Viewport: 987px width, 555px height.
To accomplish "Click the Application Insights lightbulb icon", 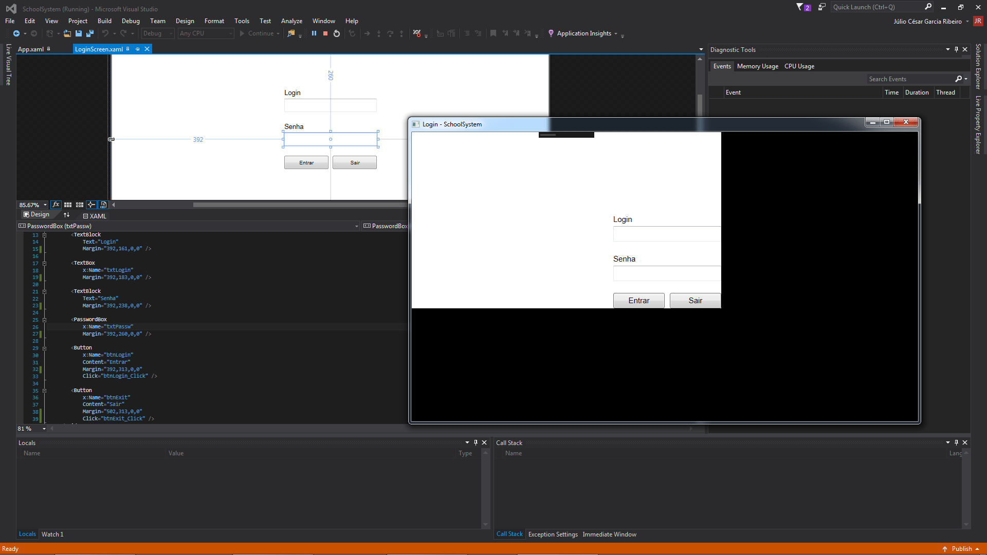I will click(551, 33).
